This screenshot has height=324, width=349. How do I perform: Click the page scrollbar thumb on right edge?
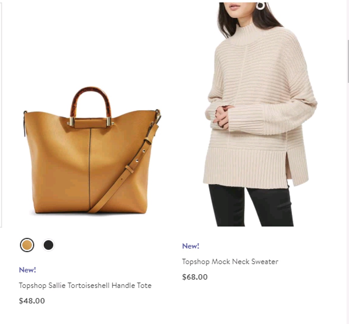(348, 61)
